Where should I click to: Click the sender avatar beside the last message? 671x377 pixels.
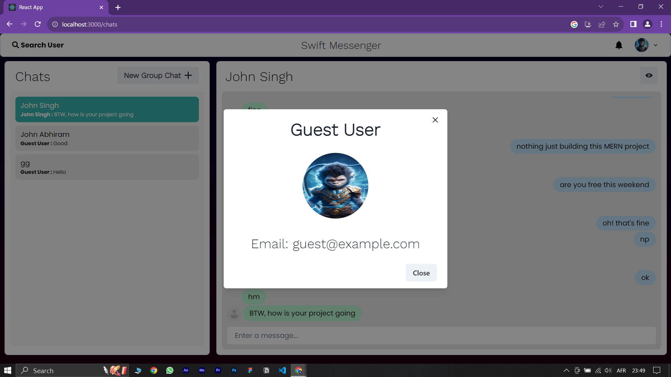234,313
